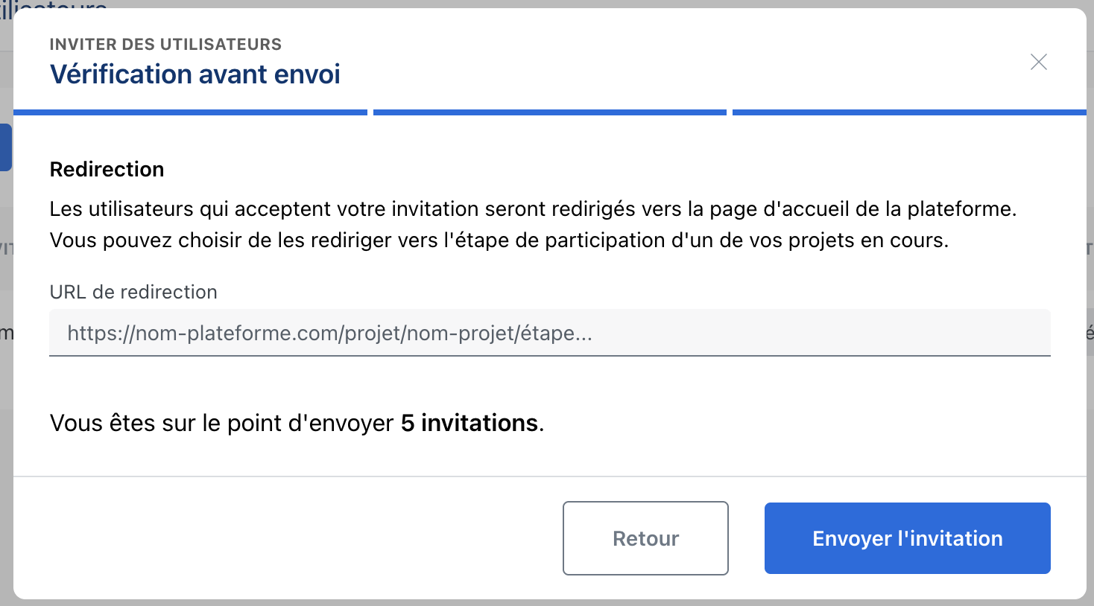1094x606 pixels.
Task: Focus the URL de redirection field
Action: [549, 333]
